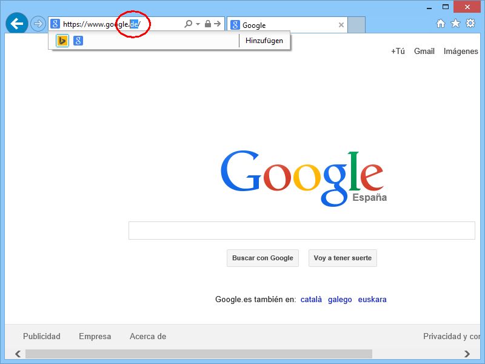Select the Google search provider icon
This screenshot has height=364, width=485.
click(x=78, y=41)
